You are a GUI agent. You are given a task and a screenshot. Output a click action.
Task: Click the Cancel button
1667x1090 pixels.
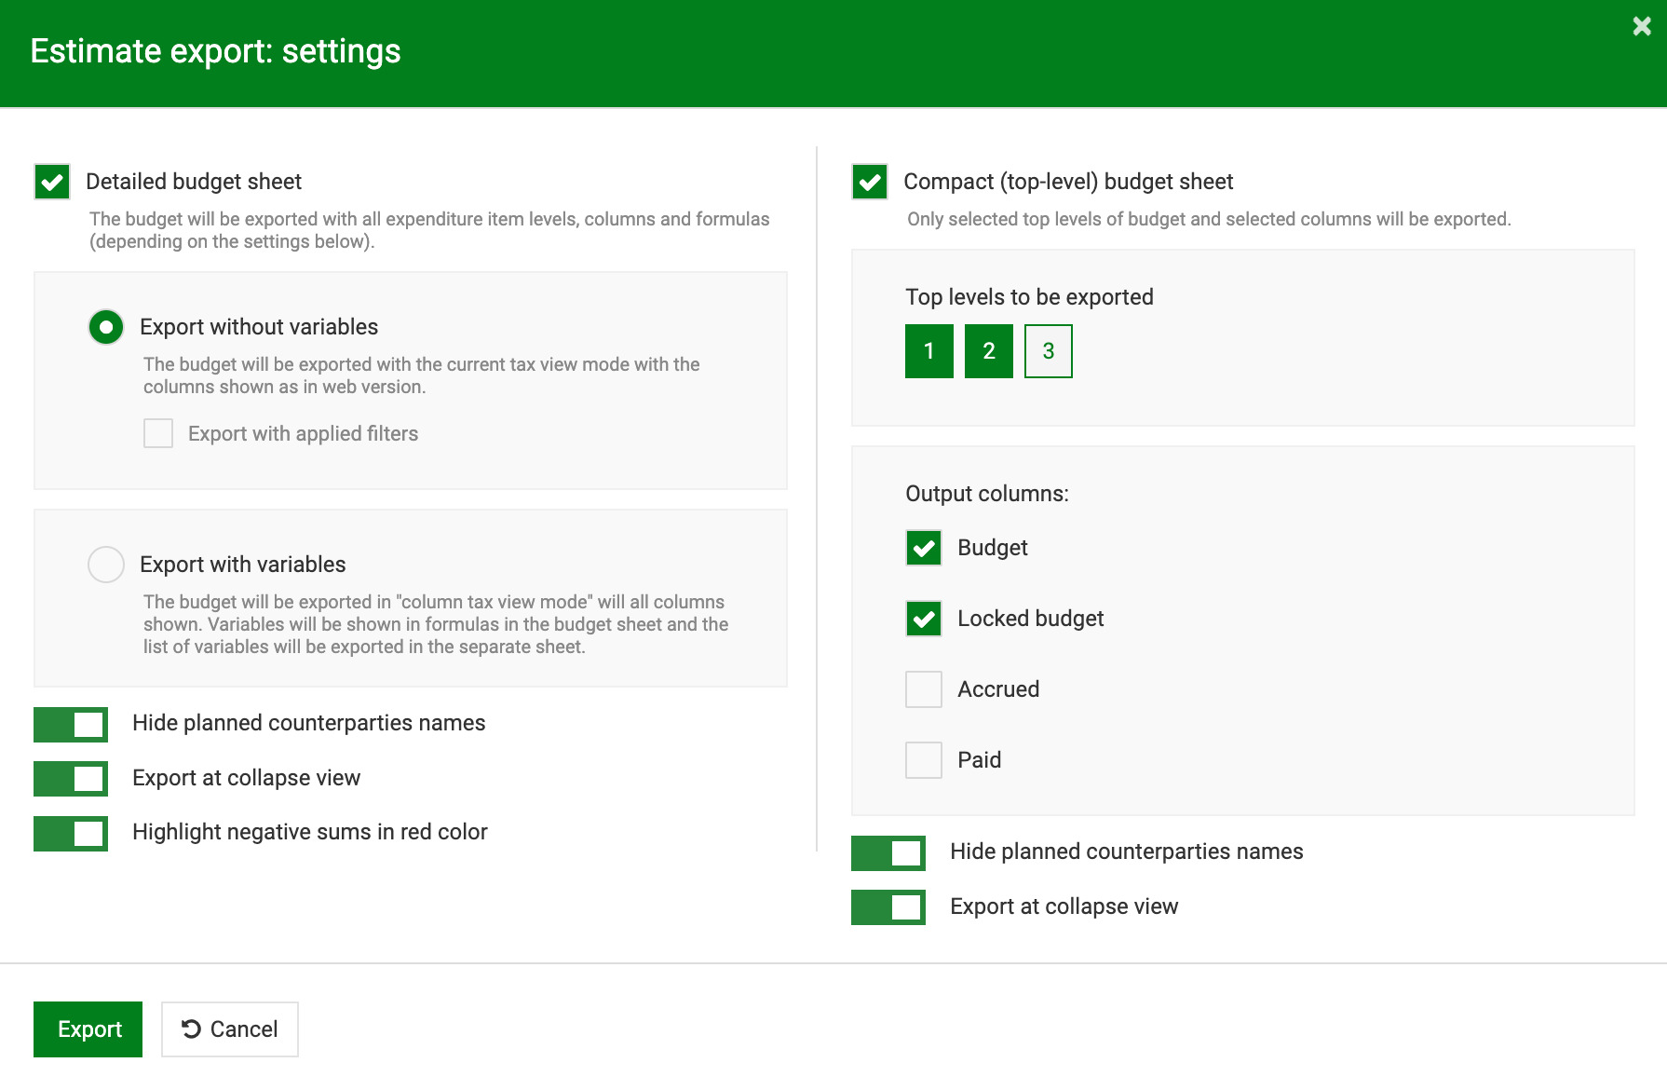[x=230, y=1029]
